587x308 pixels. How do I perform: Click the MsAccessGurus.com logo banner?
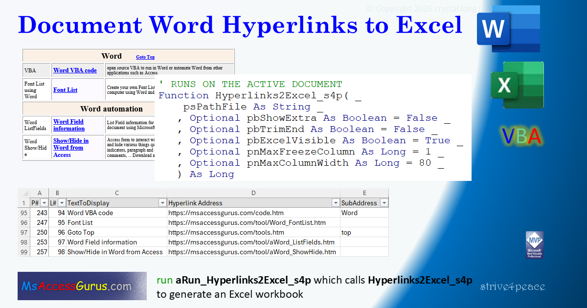pyautogui.click(x=82, y=286)
